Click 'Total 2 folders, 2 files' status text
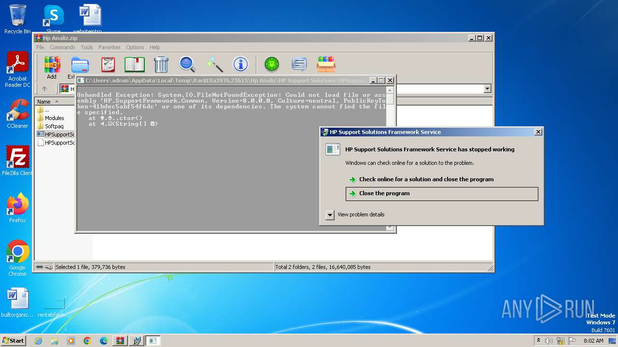 [323, 267]
